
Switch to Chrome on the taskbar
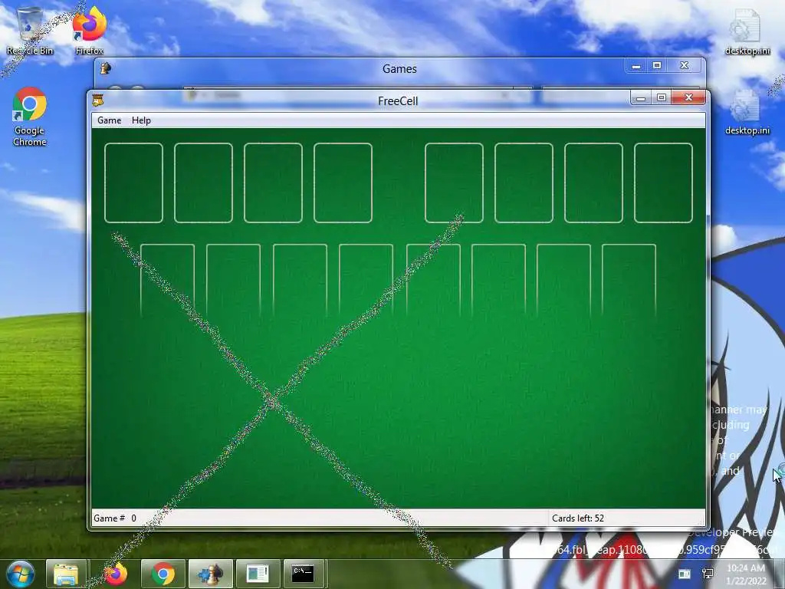click(x=163, y=574)
